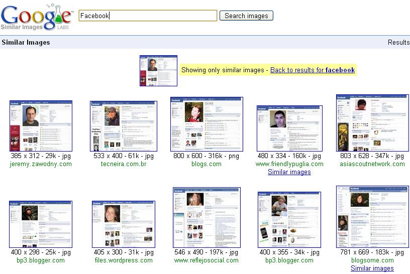The image size is (410, 274).
Task: Click Similar images under www.friendlypuglia.com
Action: coord(289,172)
